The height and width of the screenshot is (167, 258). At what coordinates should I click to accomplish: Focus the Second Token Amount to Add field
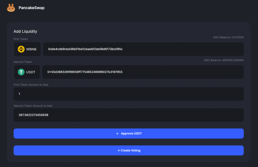[x=128, y=115]
